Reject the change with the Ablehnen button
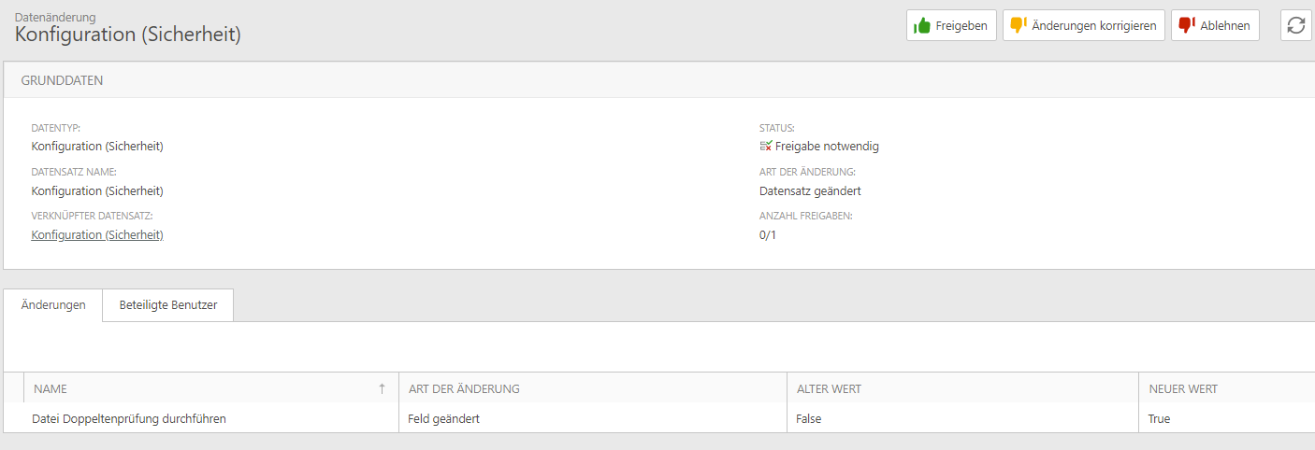Screen dimensions: 1315x450 [1215, 25]
